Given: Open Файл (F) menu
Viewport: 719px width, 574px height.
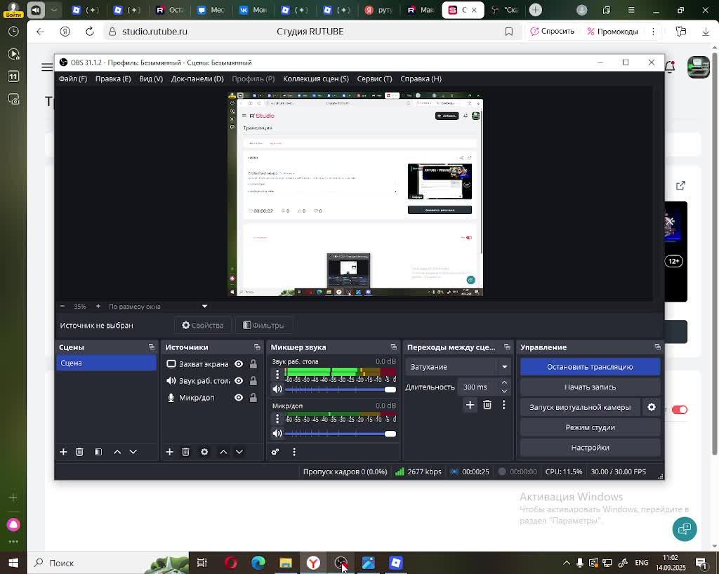Looking at the screenshot, I should pyautogui.click(x=73, y=79).
